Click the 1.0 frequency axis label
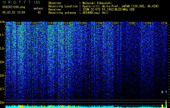This screenshot has width=170, height=108. [2, 49]
